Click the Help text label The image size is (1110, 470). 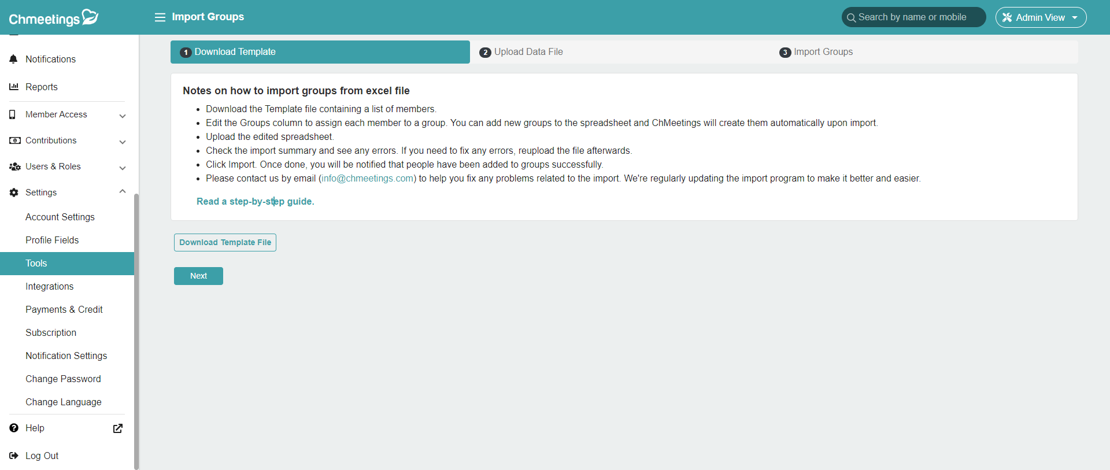pos(35,428)
